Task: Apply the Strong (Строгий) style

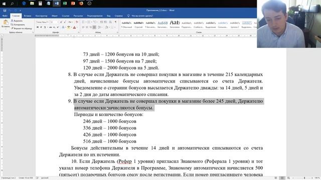Action: [138, 24]
